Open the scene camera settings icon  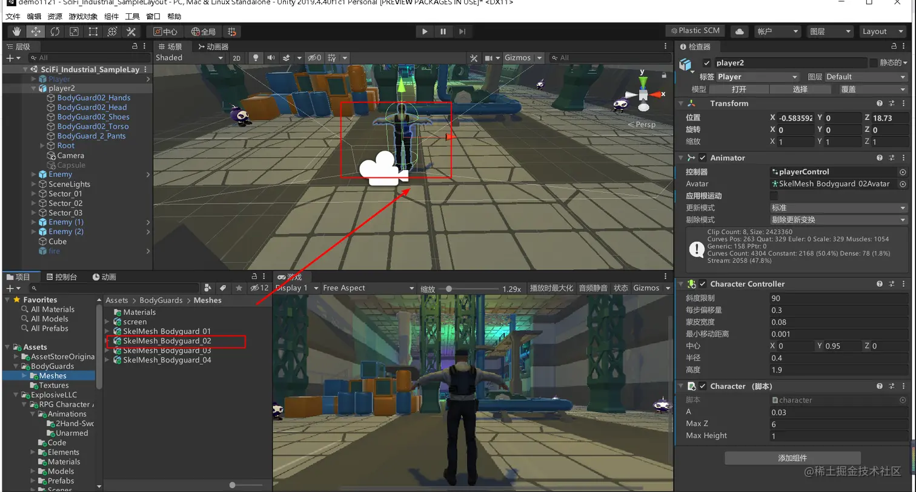pos(489,58)
